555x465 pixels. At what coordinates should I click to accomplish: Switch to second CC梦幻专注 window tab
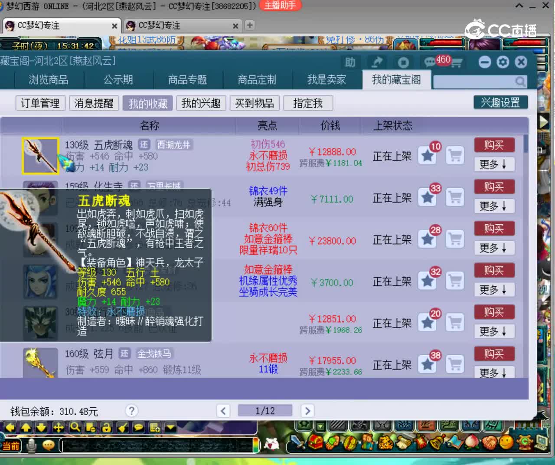tap(182, 26)
